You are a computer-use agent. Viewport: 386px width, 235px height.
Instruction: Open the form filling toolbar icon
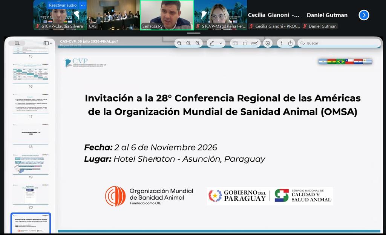(254, 43)
